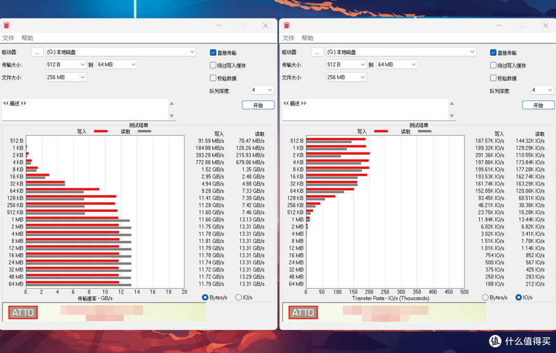Open 帮助 menu in left window
This screenshot has height=353, width=556.
(x=27, y=38)
